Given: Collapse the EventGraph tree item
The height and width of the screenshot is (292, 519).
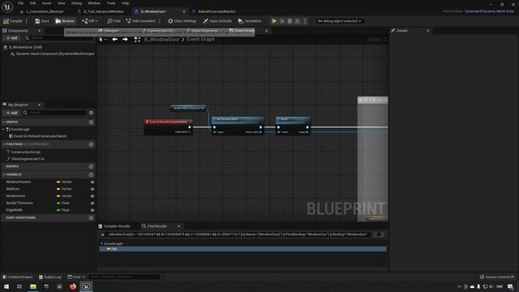Looking at the screenshot, I should tap(3, 130).
